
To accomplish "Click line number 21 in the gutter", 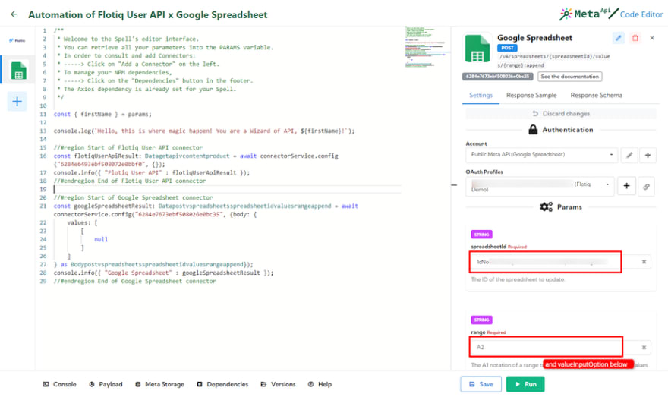I will pos(43,206).
